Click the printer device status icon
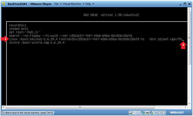This screenshot has width=193, height=116. 147,112
